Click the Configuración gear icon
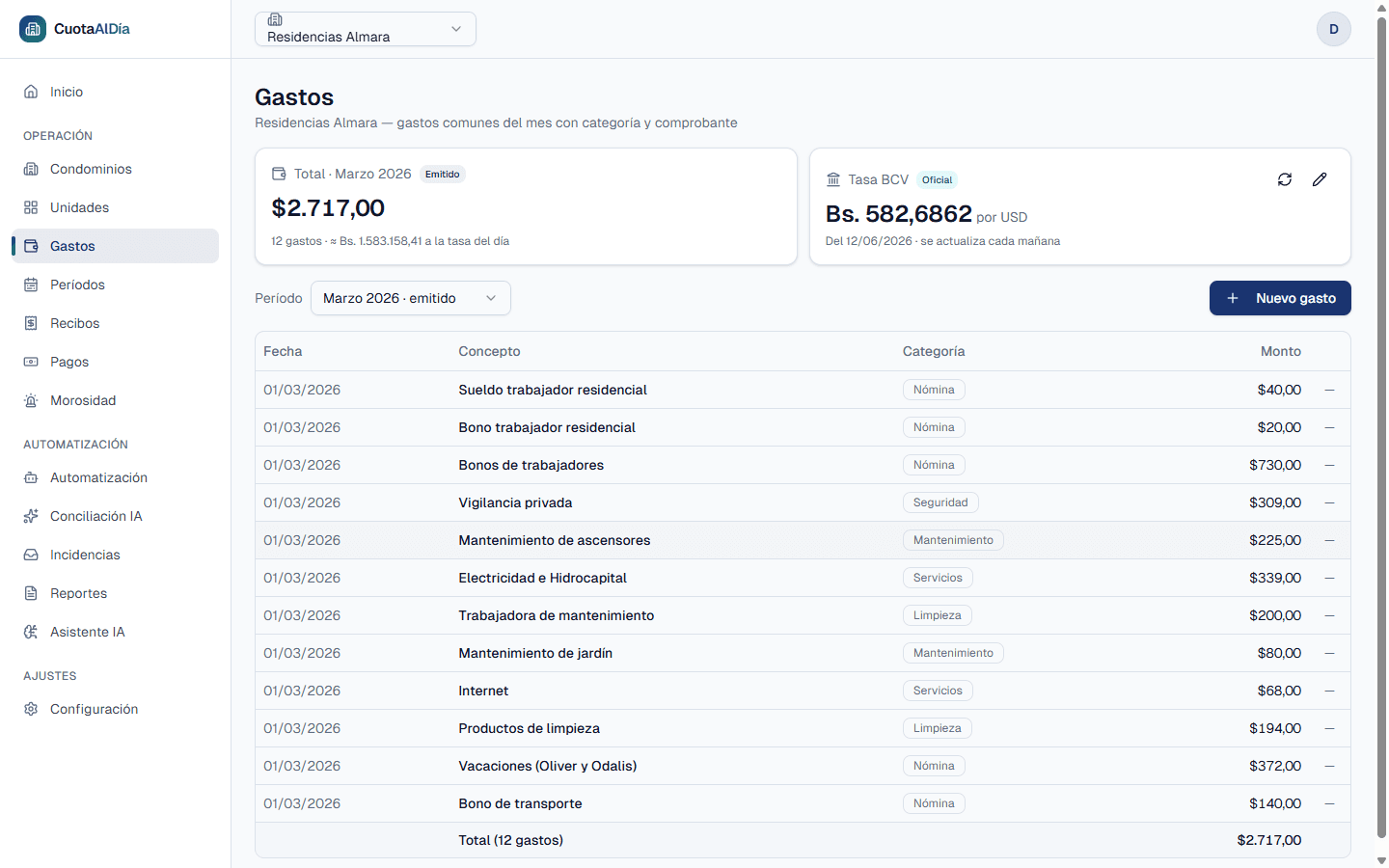This screenshot has height=868, width=1389. point(31,709)
